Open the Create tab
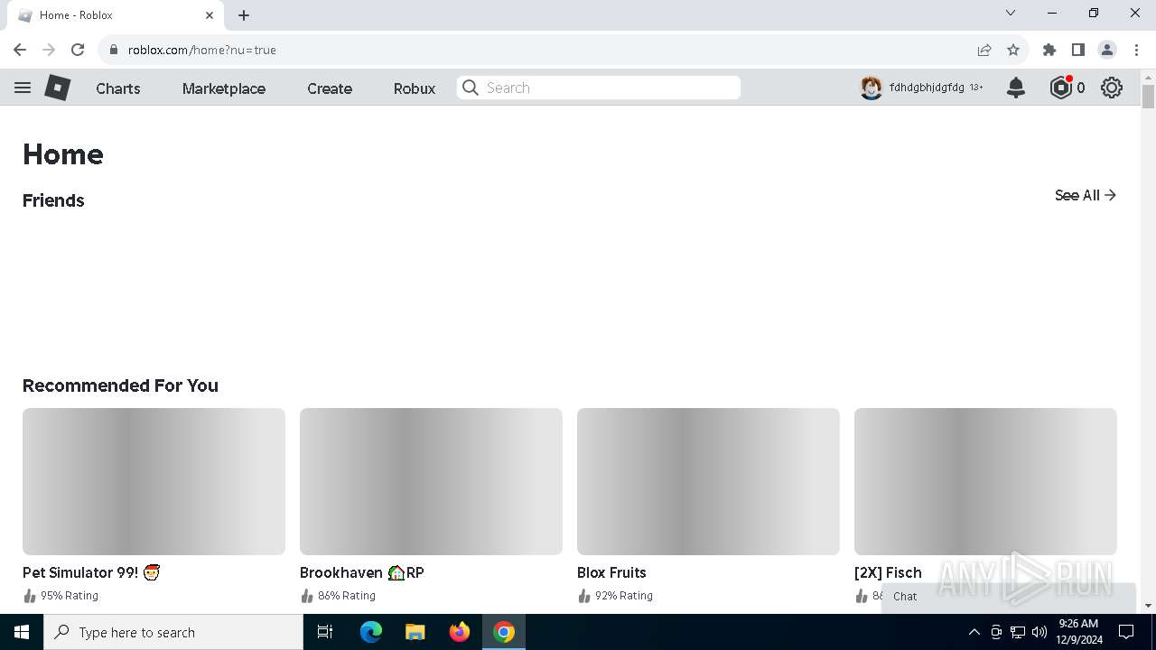The image size is (1156, 650). tap(330, 88)
